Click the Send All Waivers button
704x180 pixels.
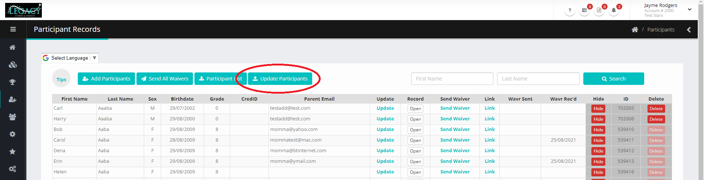165,79
